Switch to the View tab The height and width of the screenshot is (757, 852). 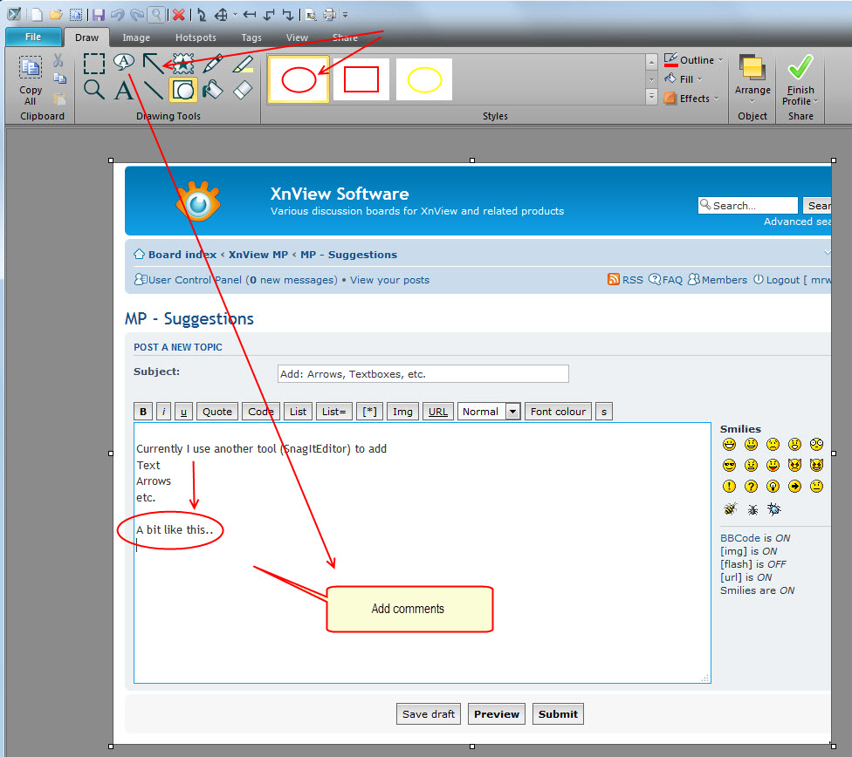(297, 38)
